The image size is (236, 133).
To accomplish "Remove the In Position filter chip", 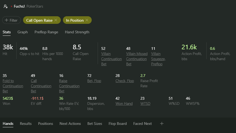I will tap(87, 20).
